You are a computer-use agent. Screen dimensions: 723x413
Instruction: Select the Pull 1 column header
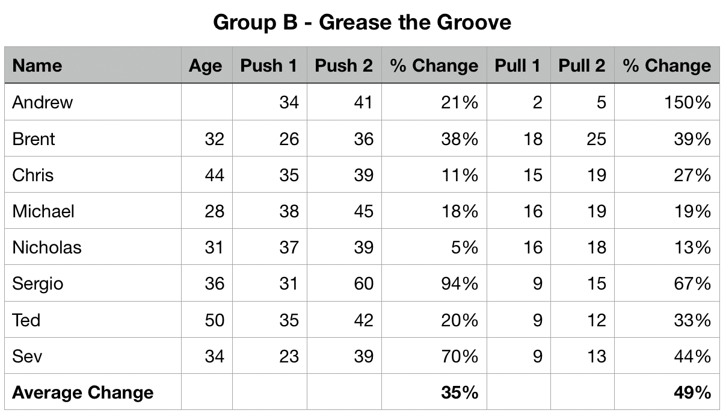coord(517,66)
